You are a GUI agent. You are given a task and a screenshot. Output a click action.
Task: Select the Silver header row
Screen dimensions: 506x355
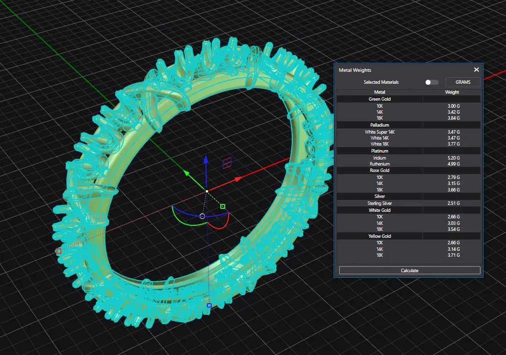[x=409, y=196]
